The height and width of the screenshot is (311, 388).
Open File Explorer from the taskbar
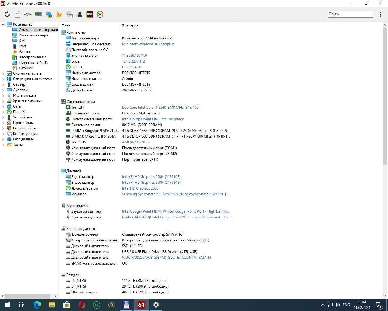(52, 305)
